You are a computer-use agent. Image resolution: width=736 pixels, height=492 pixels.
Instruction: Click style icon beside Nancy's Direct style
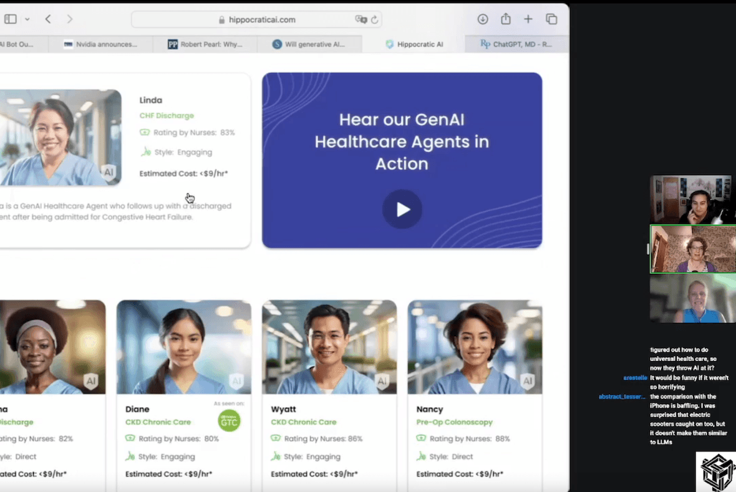point(421,456)
